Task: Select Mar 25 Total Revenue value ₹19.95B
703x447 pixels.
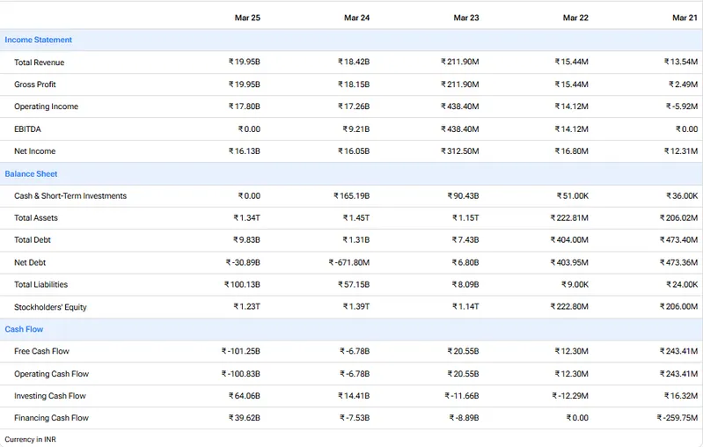Action: click(245, 62)
